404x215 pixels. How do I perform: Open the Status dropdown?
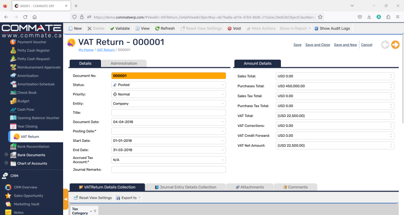tap(223, 85)
